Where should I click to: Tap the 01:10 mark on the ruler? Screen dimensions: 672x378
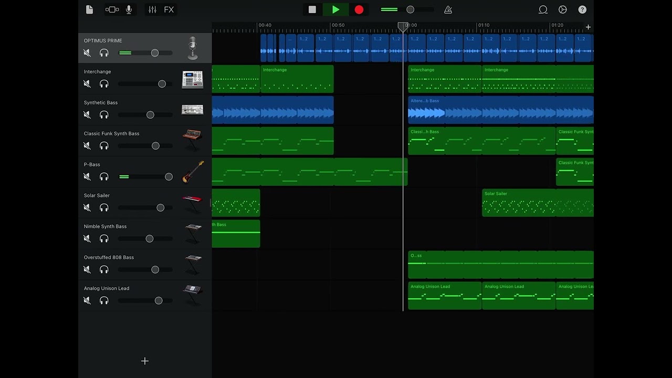[x=484, y=25]
